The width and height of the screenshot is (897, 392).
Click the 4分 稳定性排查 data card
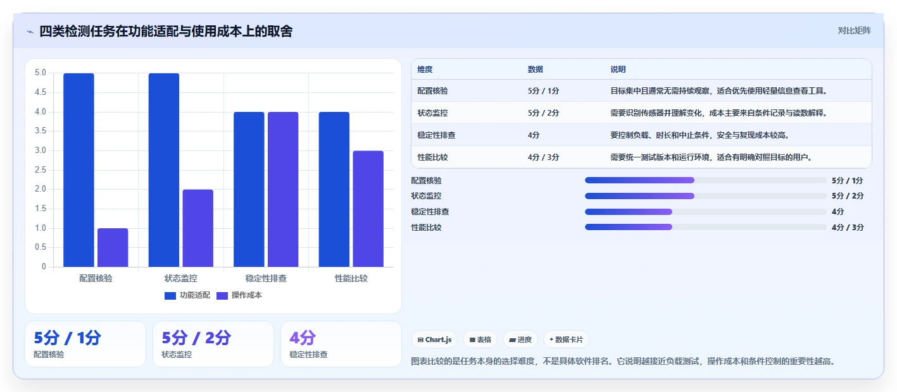(341, 344)
